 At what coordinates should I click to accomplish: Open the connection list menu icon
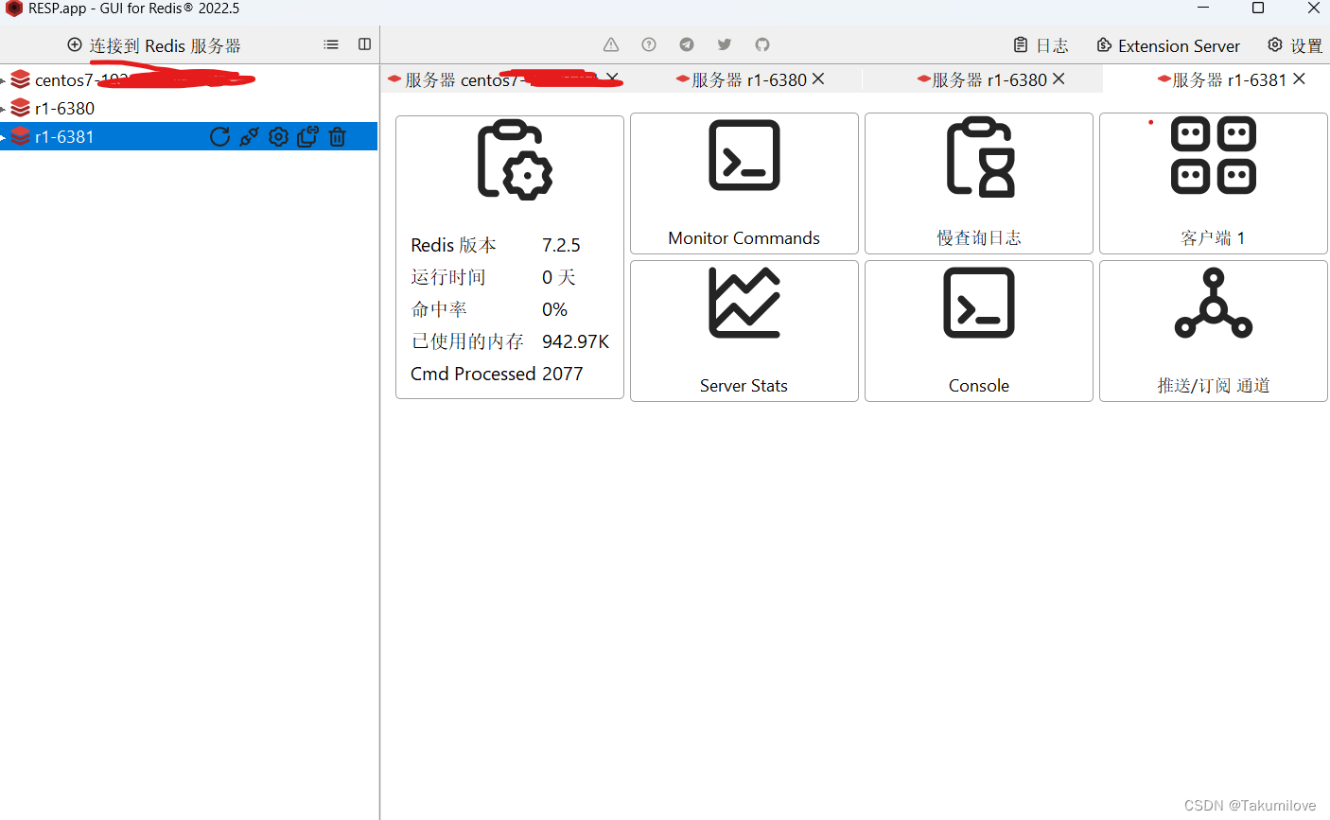pyautogui.click(x=331, y=44)
